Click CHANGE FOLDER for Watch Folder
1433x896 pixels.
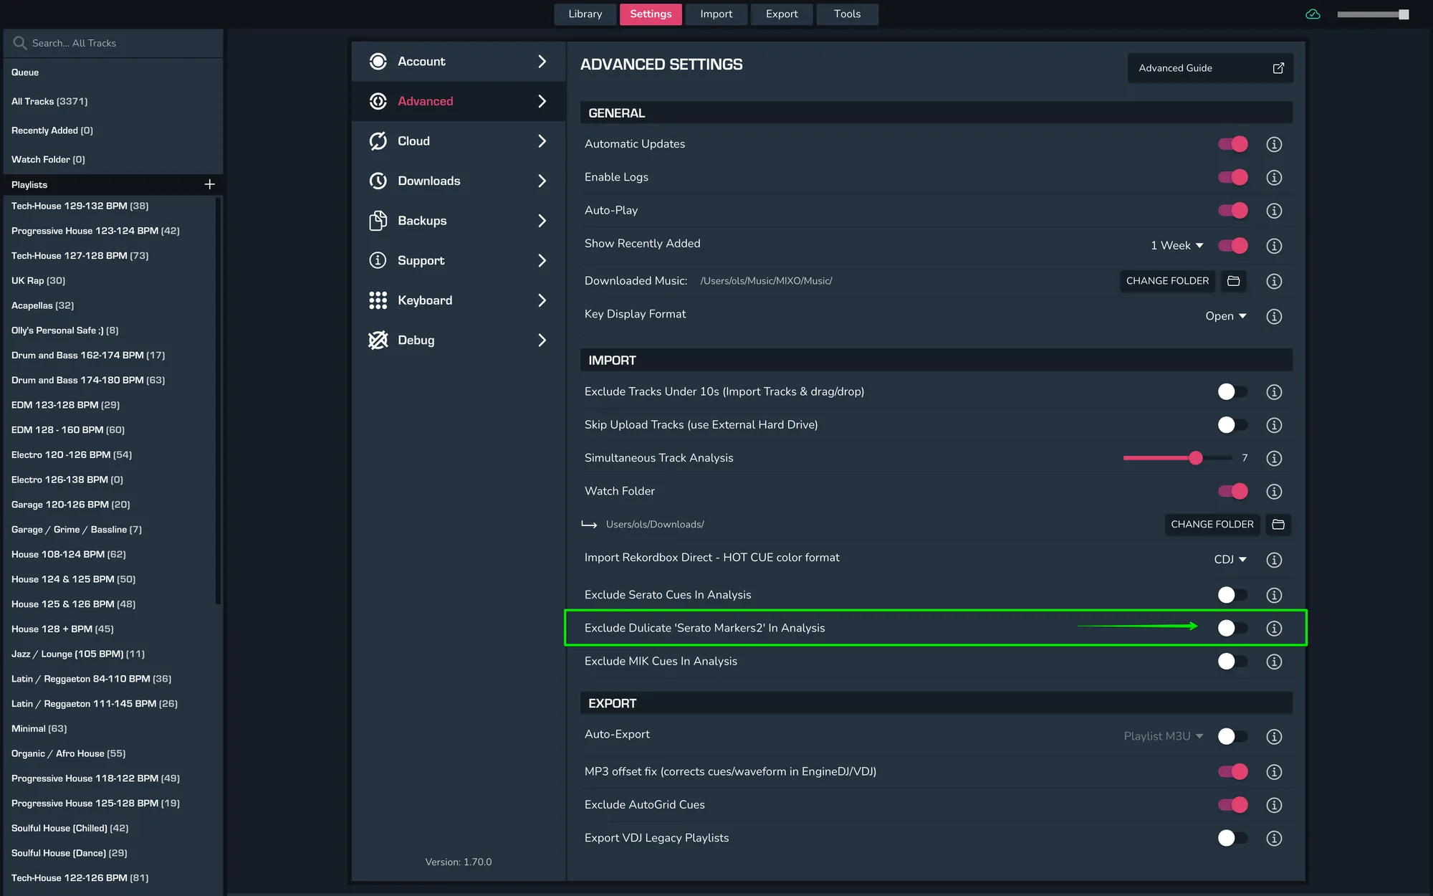pyautogui.click(x=1212, y=525)
